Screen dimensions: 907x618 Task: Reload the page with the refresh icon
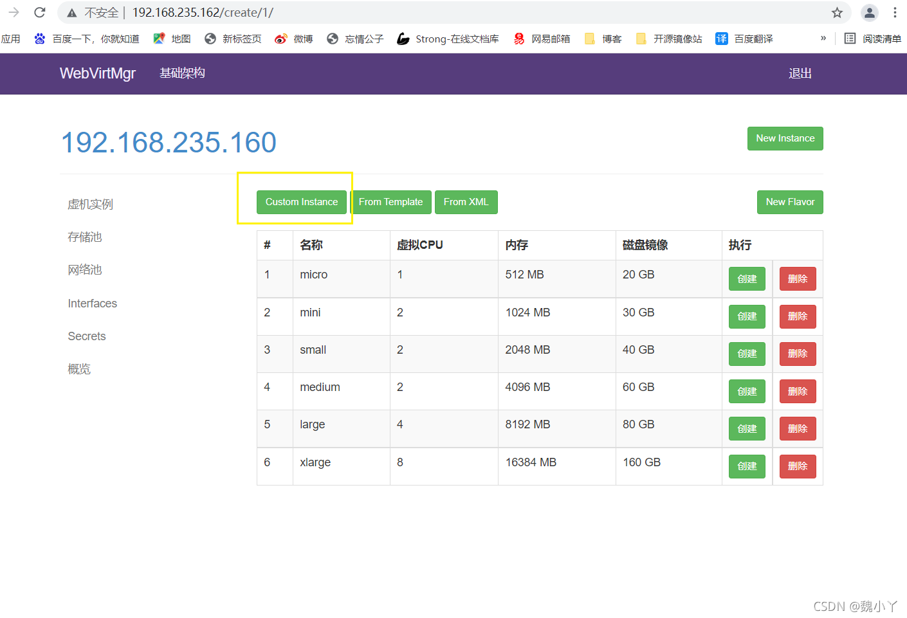tap(40, 12)
